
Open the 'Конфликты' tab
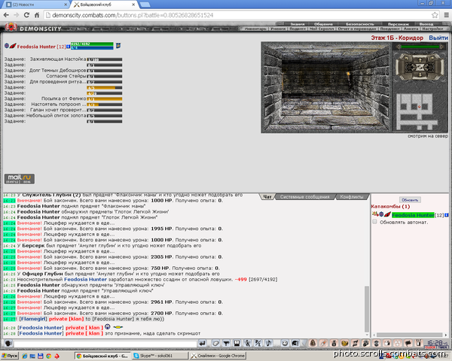coord(352,197)
